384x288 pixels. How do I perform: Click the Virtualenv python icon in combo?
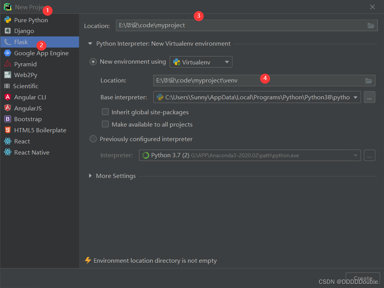(176, 62)
